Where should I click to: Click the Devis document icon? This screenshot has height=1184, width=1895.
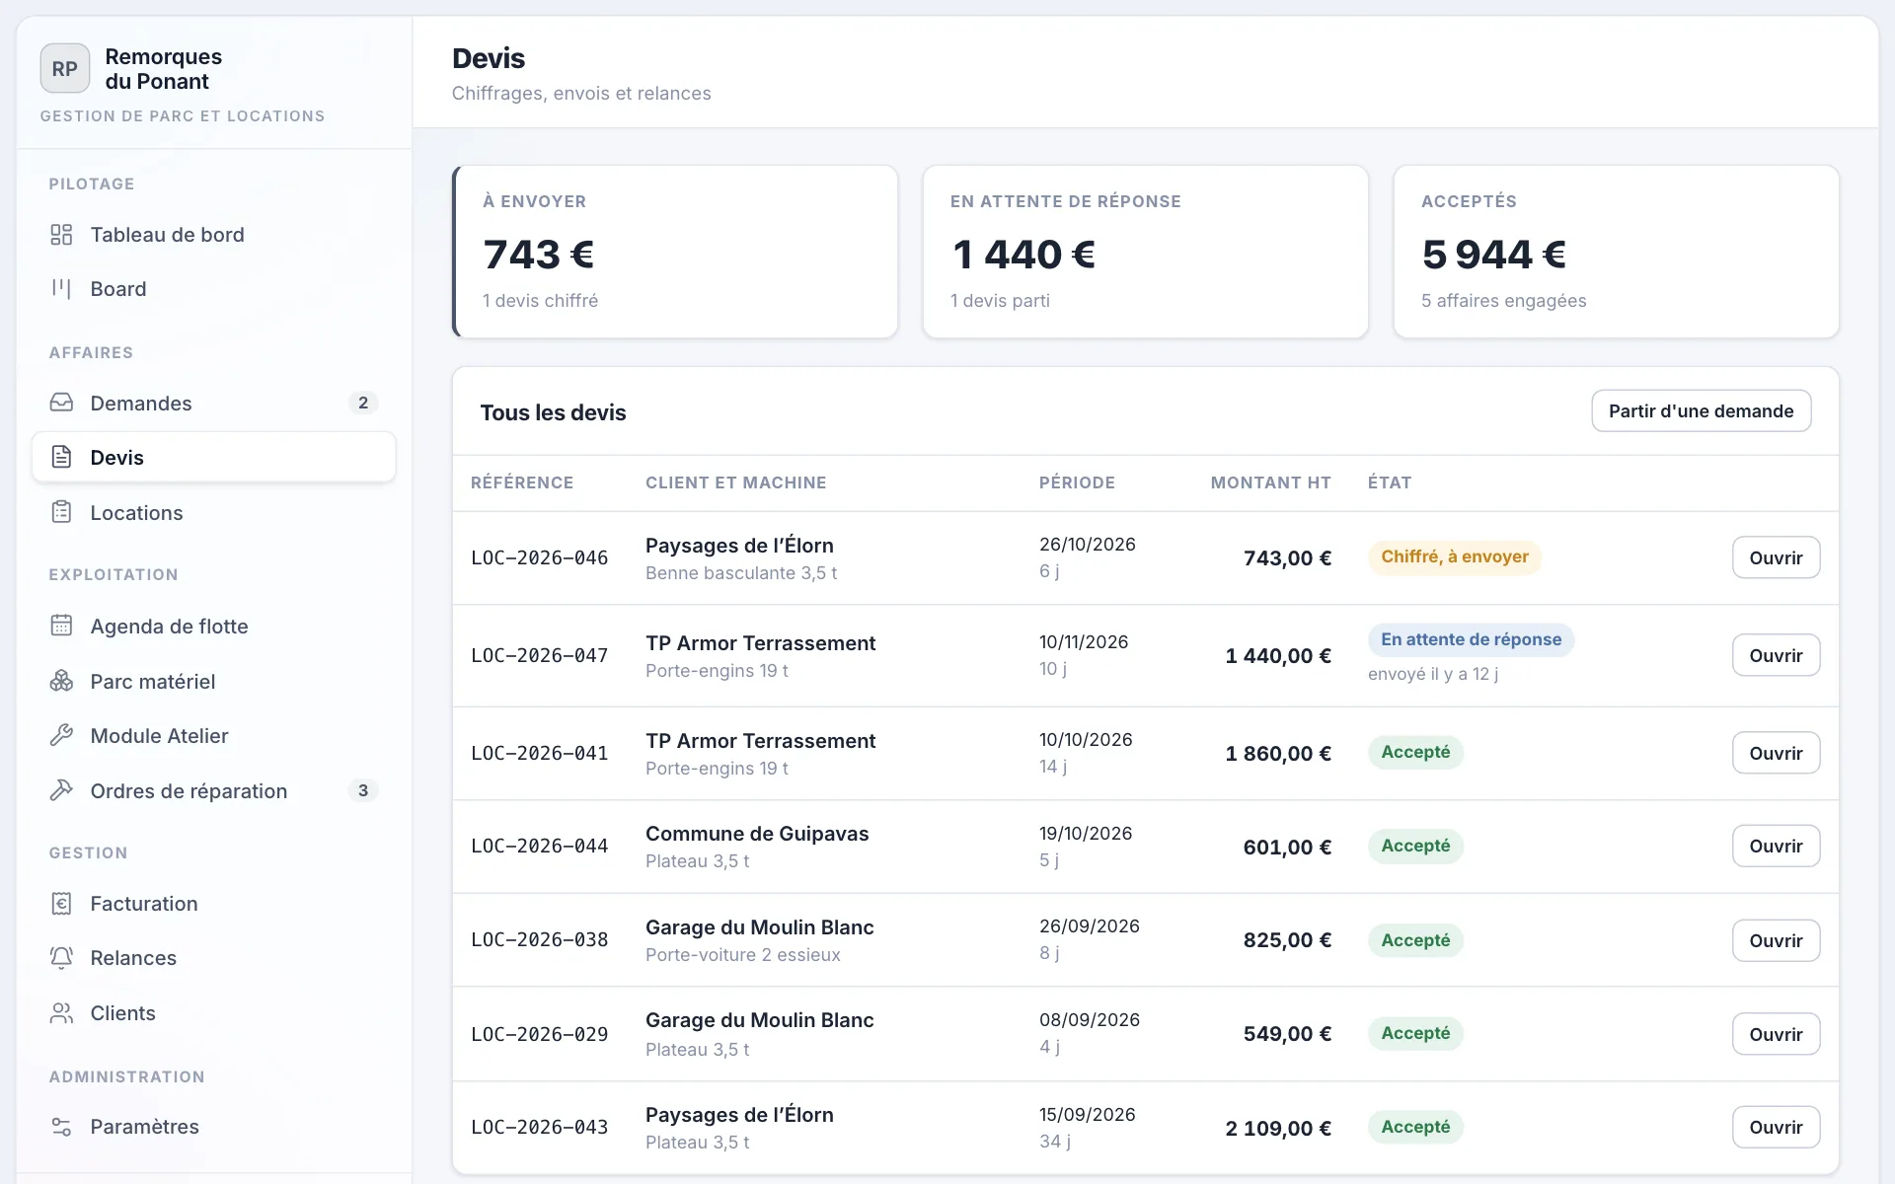tap(61, 457)
